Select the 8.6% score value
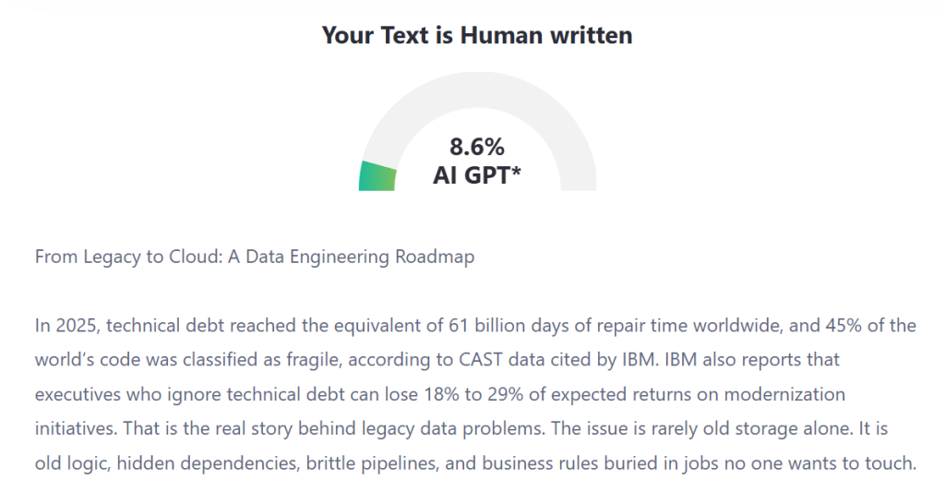This screenshot has width=945, height=479. pyautogui.click(x=477, y=147)
